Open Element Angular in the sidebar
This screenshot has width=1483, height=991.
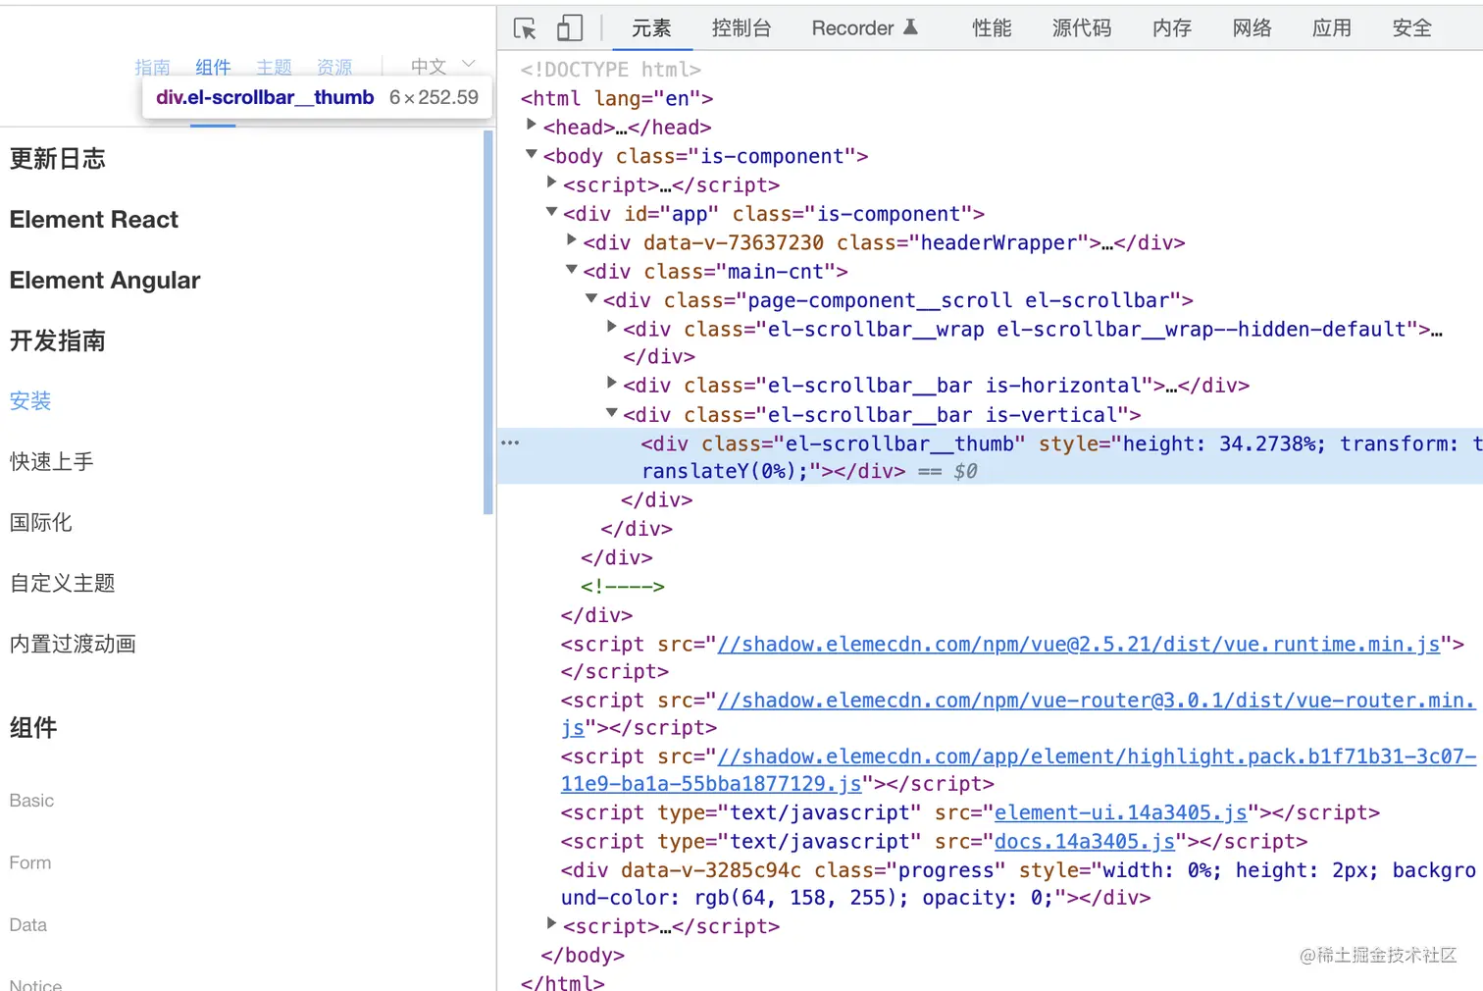click(105, 281)
